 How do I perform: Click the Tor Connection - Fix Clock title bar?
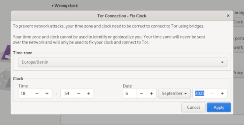click(122, 16)
